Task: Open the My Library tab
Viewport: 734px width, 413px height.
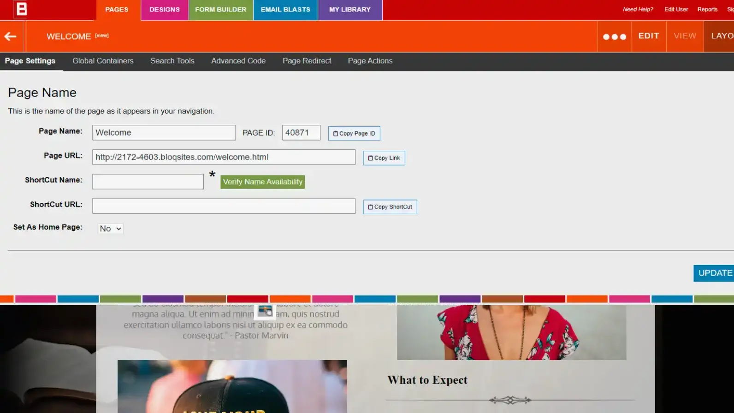Action: (349, 10)
